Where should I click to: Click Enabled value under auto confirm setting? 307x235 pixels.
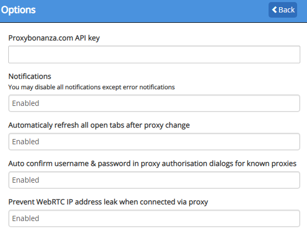(25, 180)
